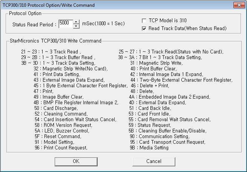Confirm the dialog with the OK button

click(x=76, y=161)
